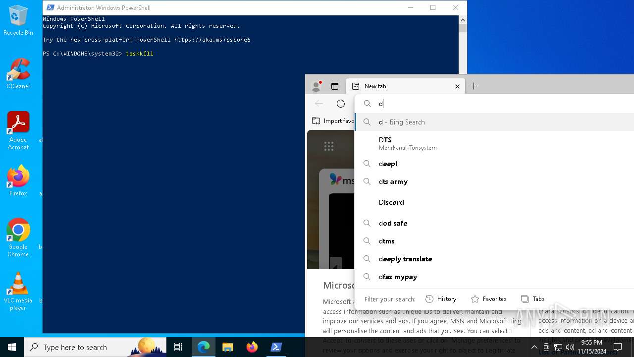Open the Firefox desktop shortcut
This screenshot has height=357, width=634.
pyautogui.click(x=18, y=180)
